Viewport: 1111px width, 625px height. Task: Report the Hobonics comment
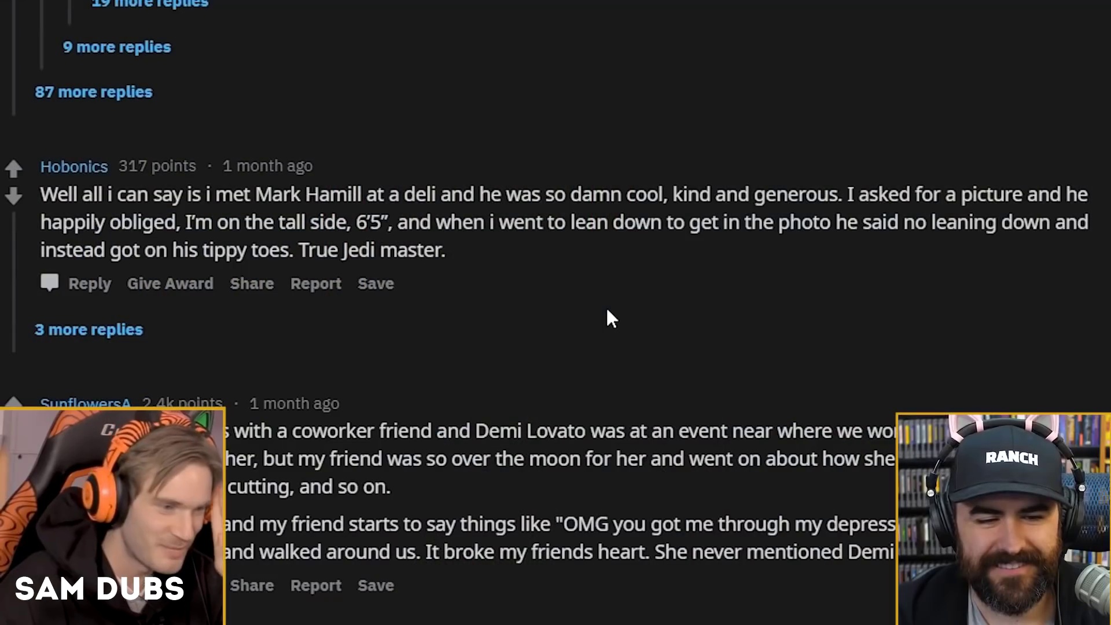(x=316, y=284)
